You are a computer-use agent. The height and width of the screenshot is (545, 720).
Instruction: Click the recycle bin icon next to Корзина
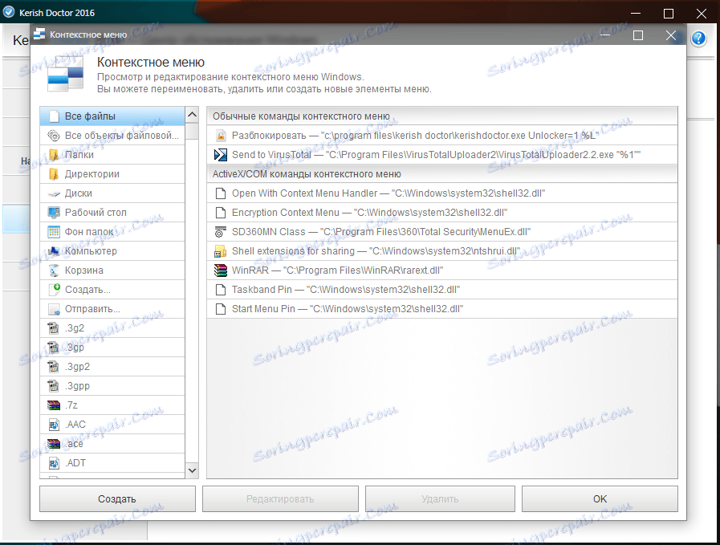(x=55, y=270)
